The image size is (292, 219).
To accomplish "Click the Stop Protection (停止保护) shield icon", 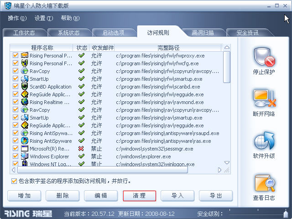I will 264,57.
